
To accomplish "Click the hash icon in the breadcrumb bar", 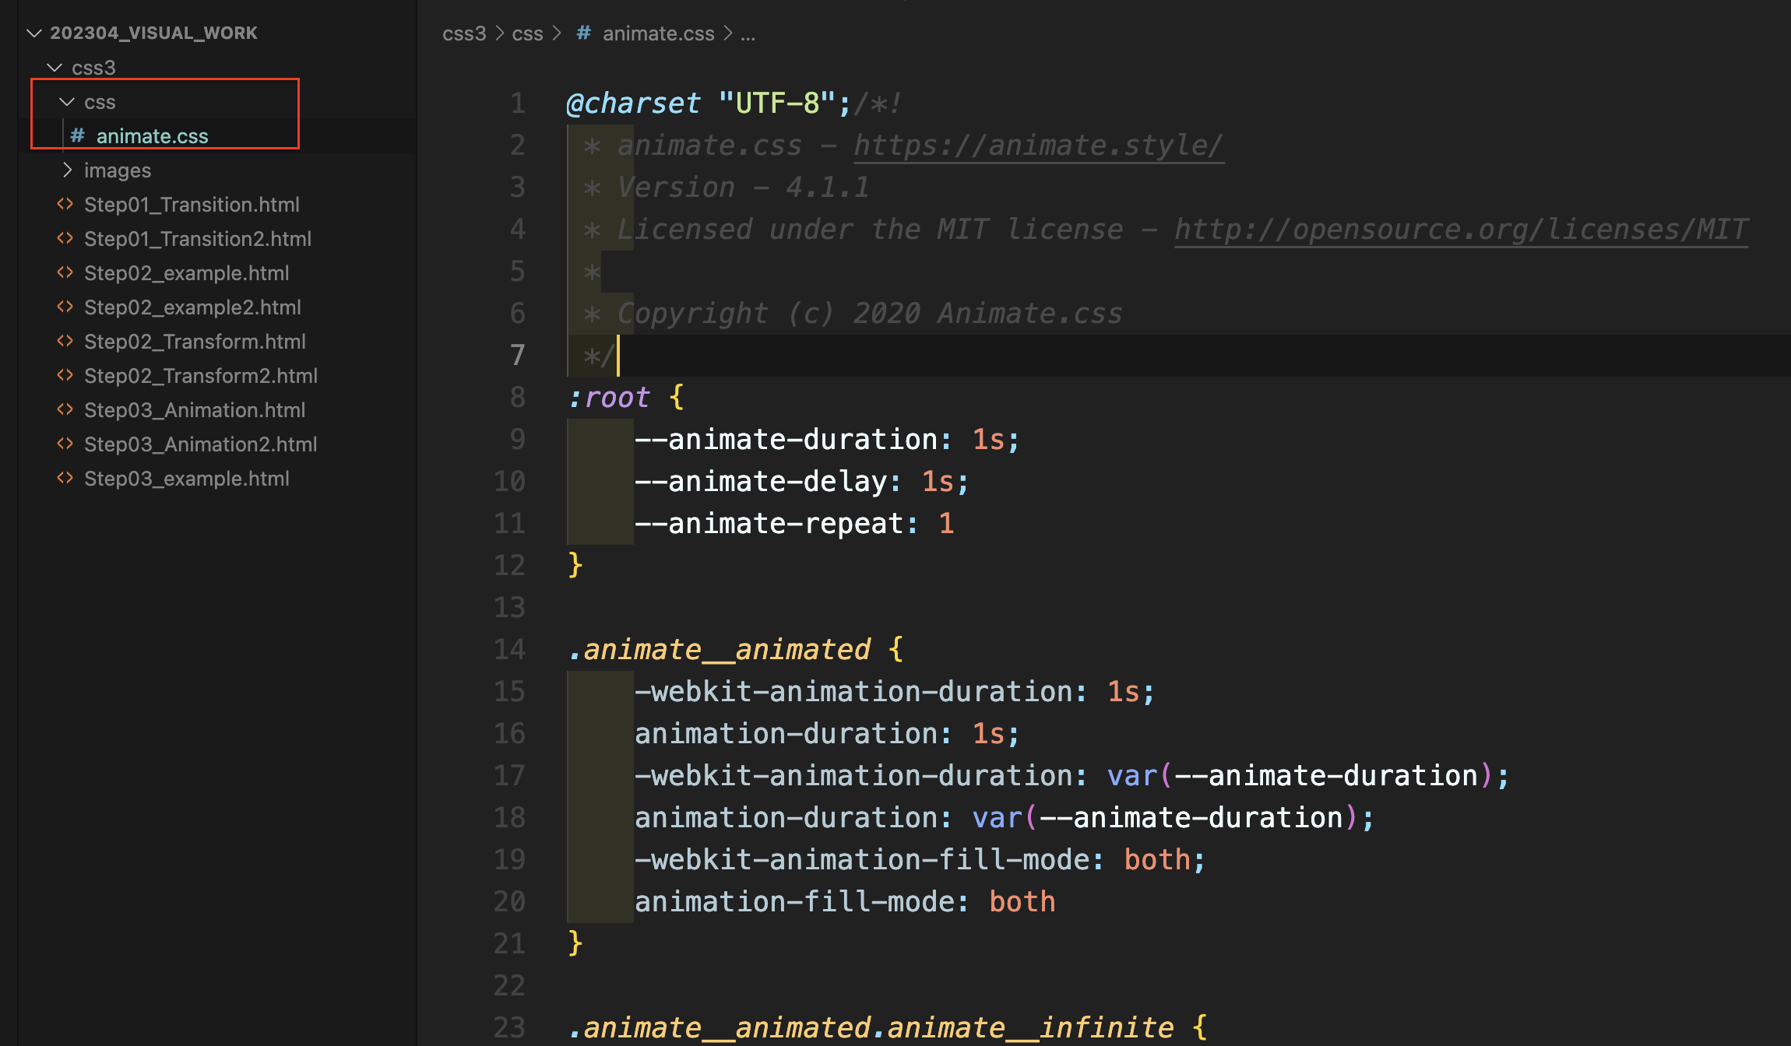I will pos(583,33).
